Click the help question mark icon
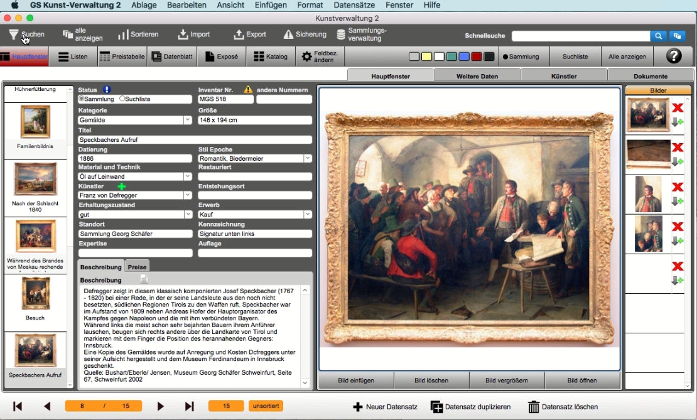The width and height of the screenshot is (697, 420). (673, 57)
